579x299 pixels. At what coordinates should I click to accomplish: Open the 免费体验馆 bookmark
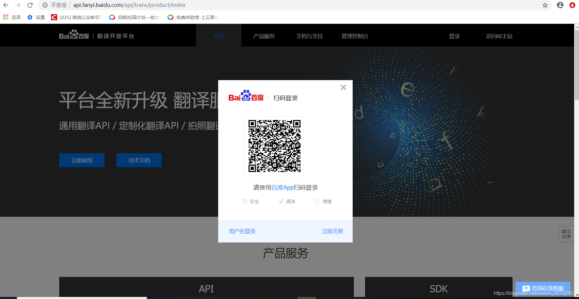click(x=193, y=17)
